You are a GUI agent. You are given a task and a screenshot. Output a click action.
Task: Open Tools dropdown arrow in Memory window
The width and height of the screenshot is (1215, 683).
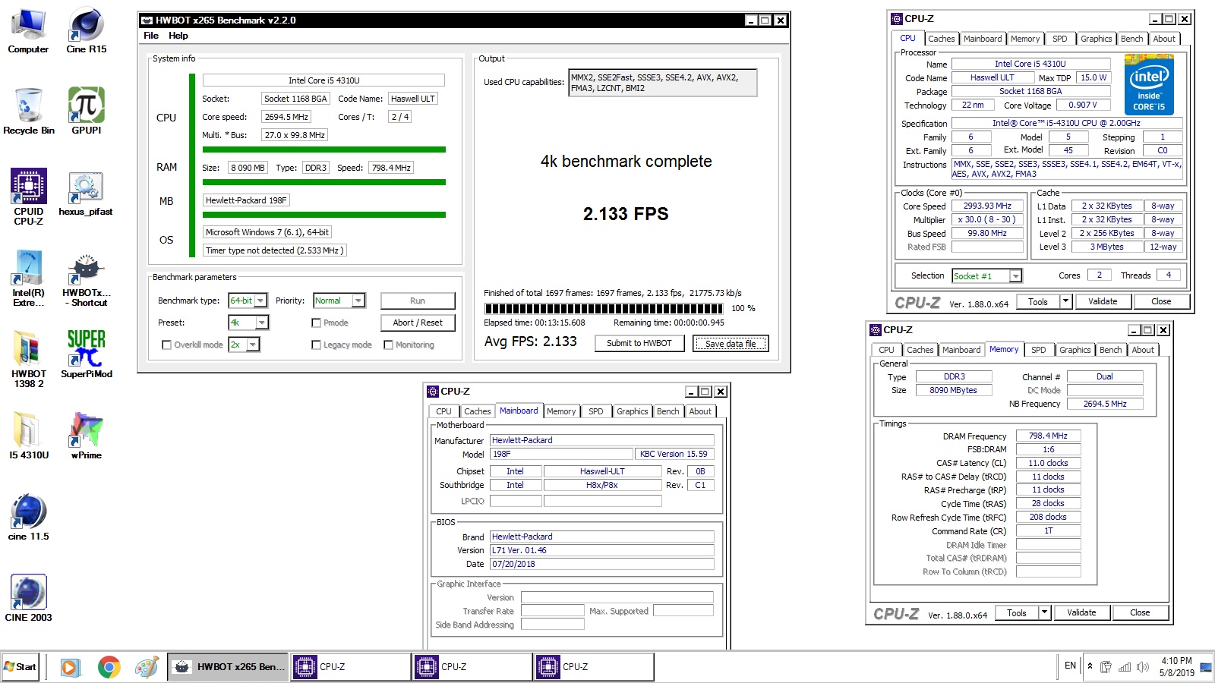click(x=1044, y=612)
